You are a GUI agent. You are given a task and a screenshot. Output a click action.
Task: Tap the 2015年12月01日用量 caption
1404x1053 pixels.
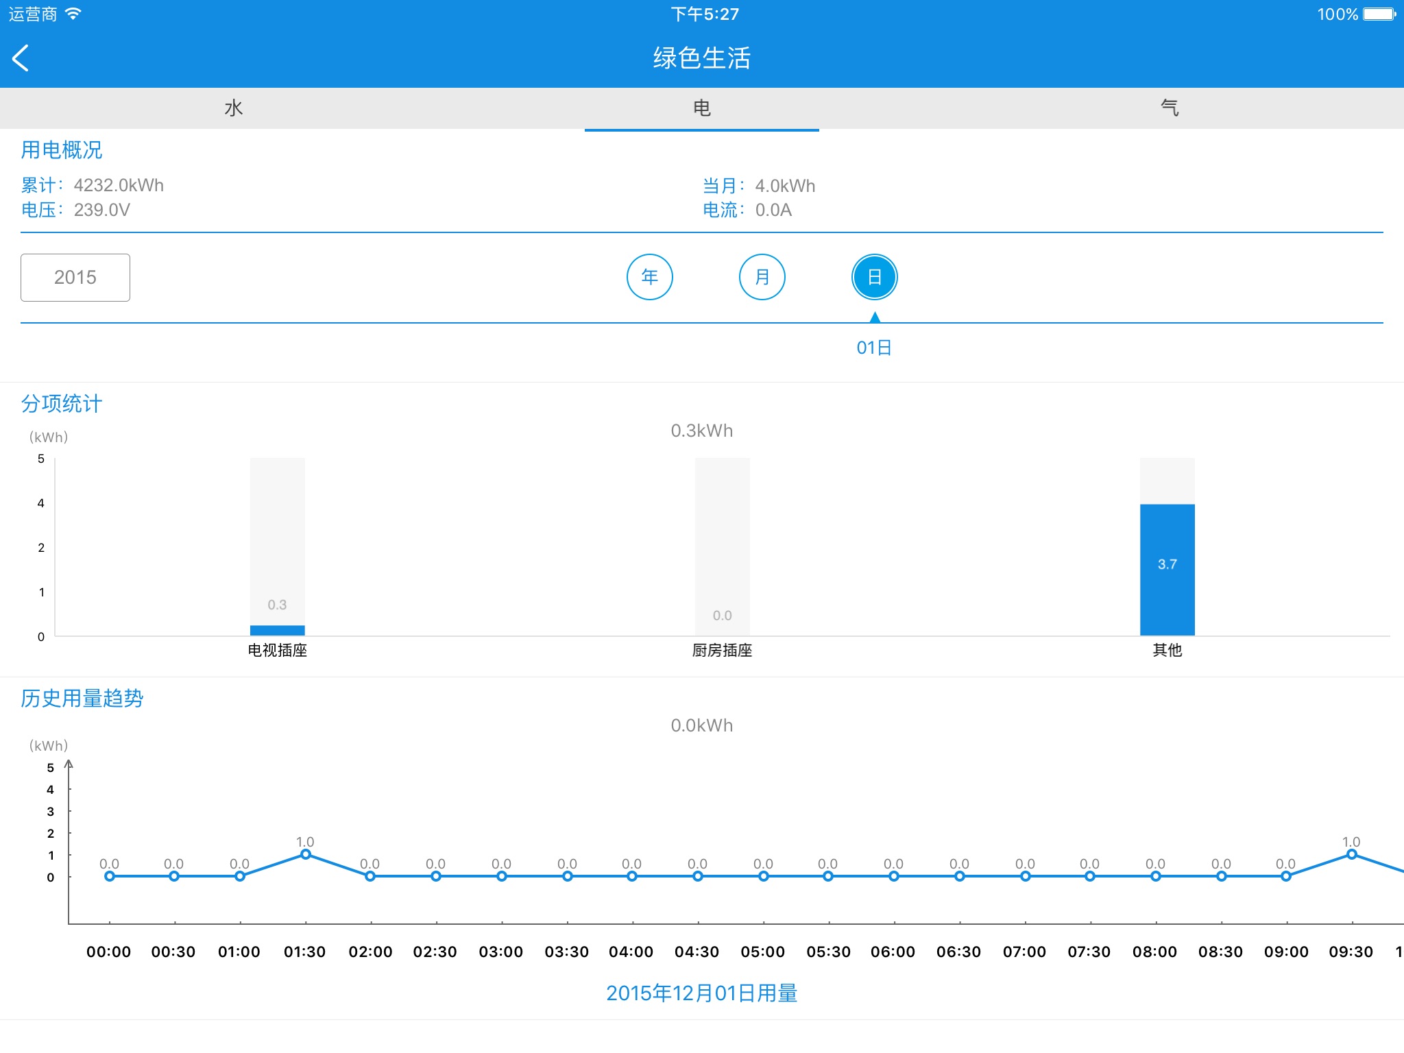coord(702,993)
